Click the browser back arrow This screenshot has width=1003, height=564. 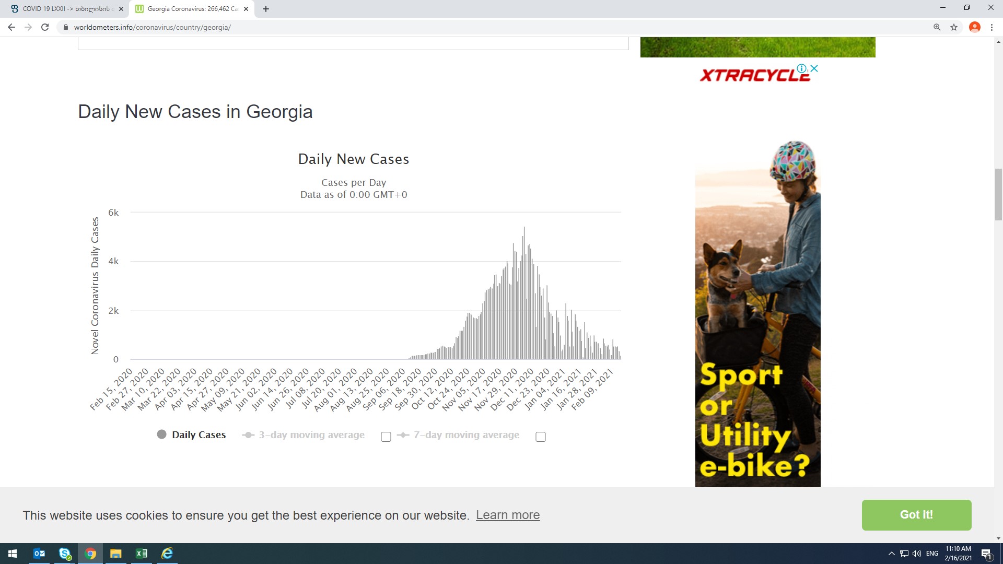coord(11,27)
